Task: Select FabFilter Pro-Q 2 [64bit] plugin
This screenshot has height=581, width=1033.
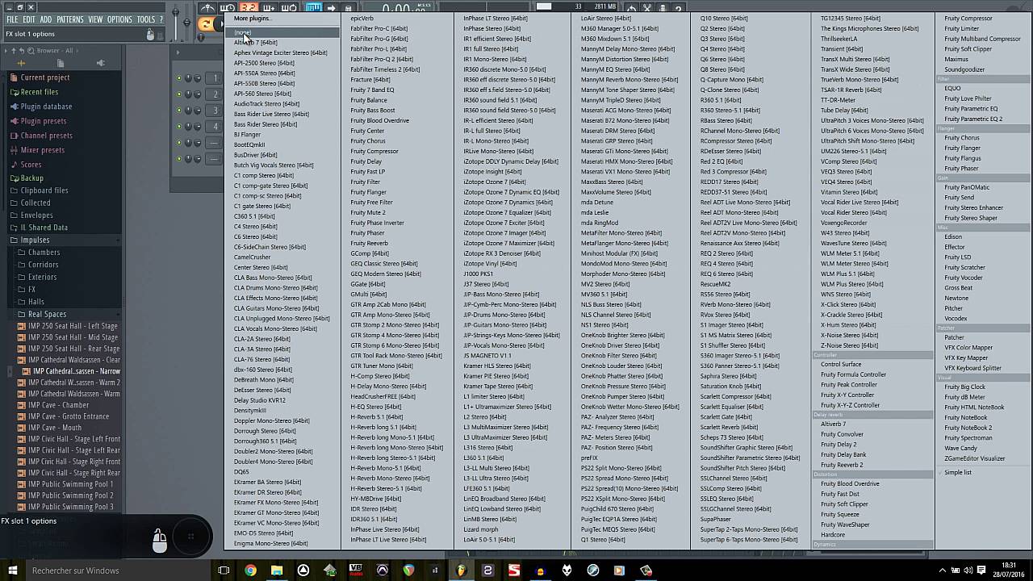Action: click(382, 59)
